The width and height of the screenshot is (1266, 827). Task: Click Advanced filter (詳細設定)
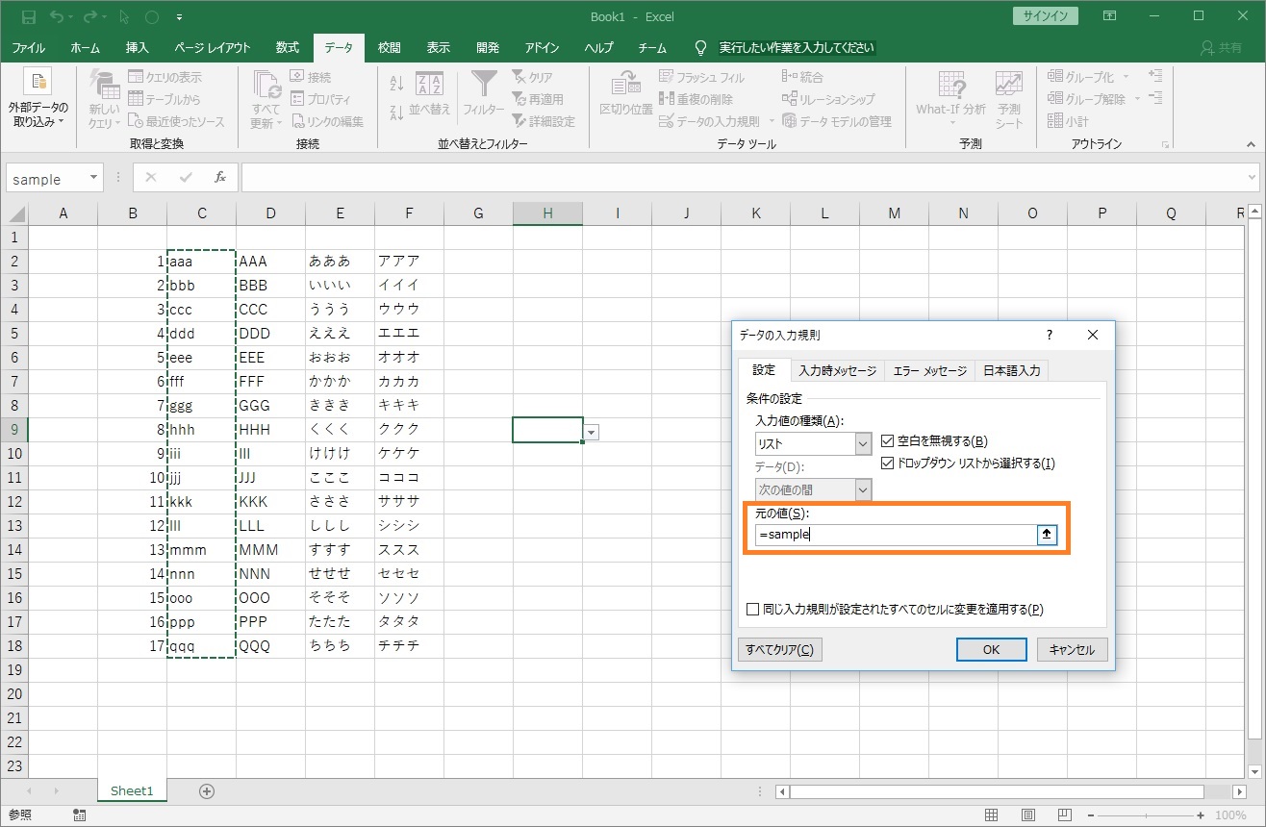tap(544, 121)
